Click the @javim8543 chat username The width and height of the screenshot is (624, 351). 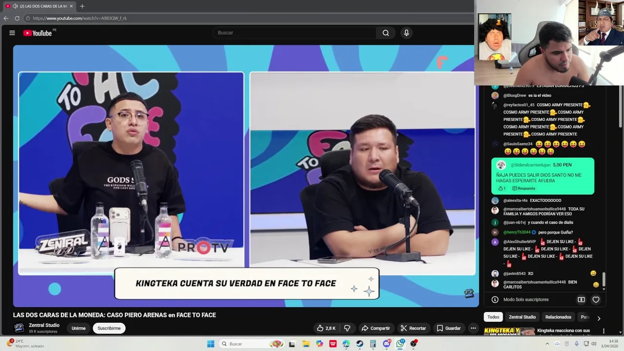pos(515,273)
